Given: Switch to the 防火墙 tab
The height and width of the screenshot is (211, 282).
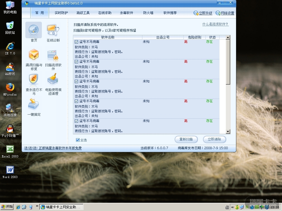Looking at the screenshot, I should click(148, 13).
